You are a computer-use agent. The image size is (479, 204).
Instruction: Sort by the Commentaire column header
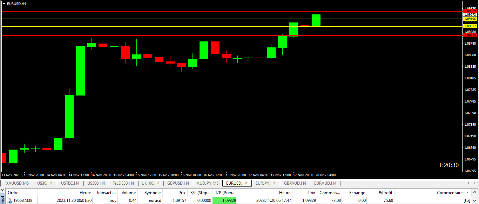click(x=450, y=193)
